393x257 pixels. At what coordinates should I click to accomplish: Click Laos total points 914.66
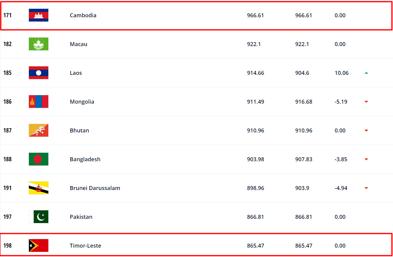(x=255, y=73)
